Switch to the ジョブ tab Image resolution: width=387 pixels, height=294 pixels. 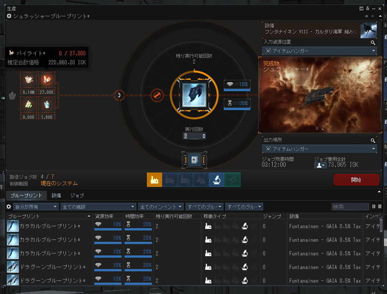pos(77,195)
